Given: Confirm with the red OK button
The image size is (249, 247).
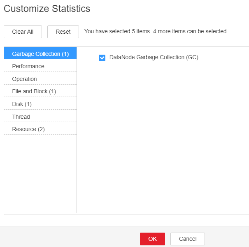Looking at the screenshot, I should pyautogui.click(x=152, y=239).
